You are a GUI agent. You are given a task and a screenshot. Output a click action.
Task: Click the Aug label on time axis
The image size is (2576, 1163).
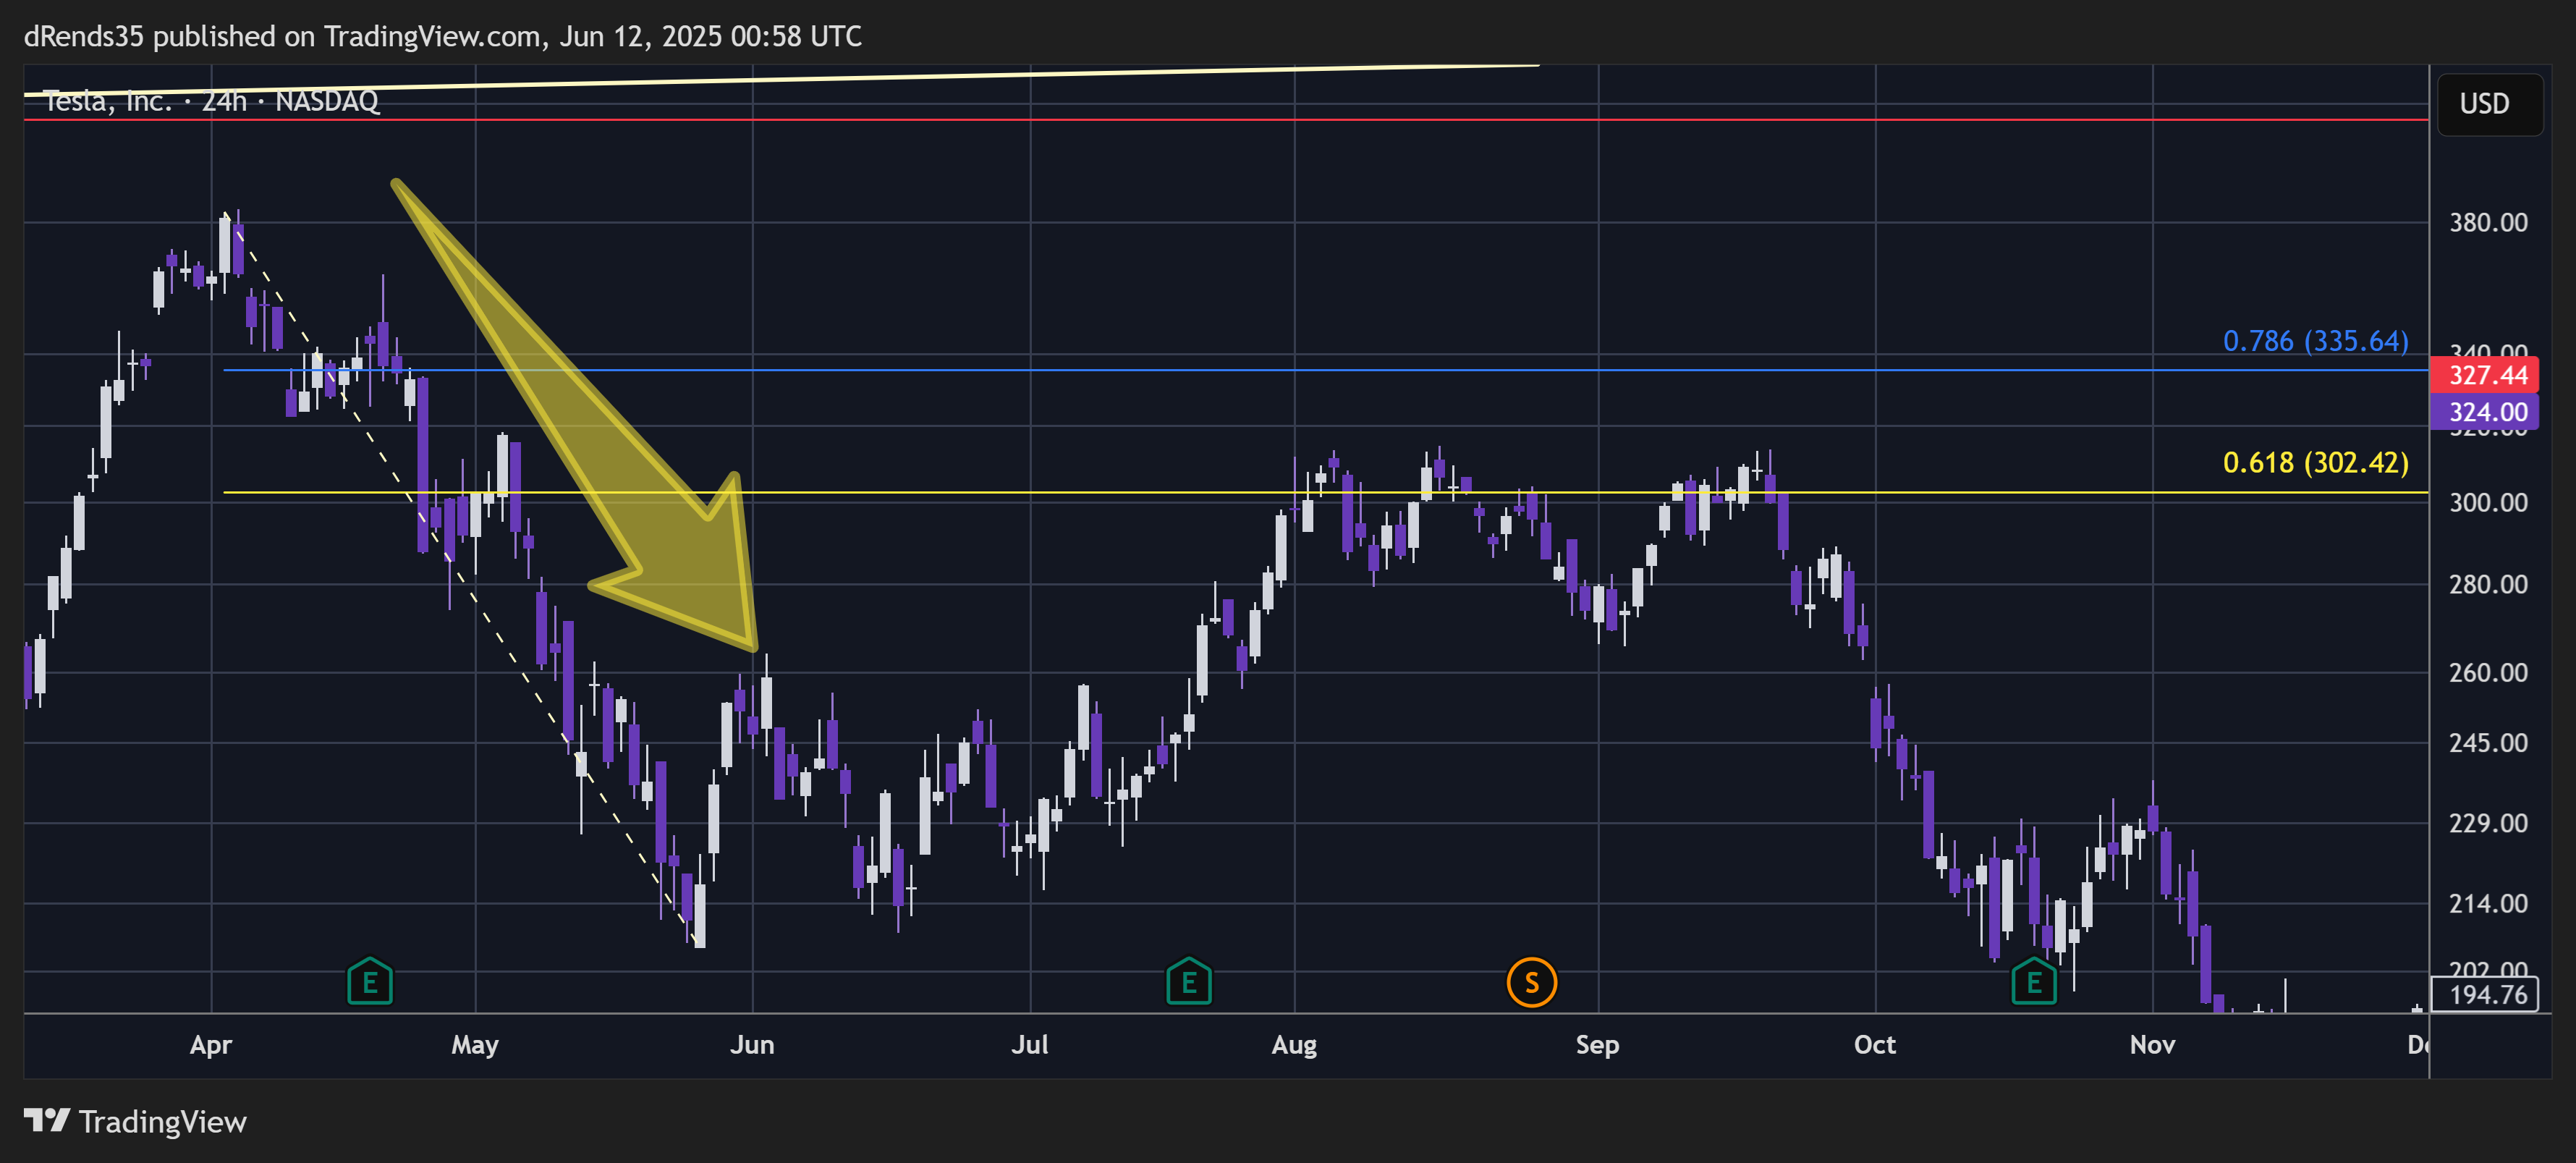click(1294, 1045)
